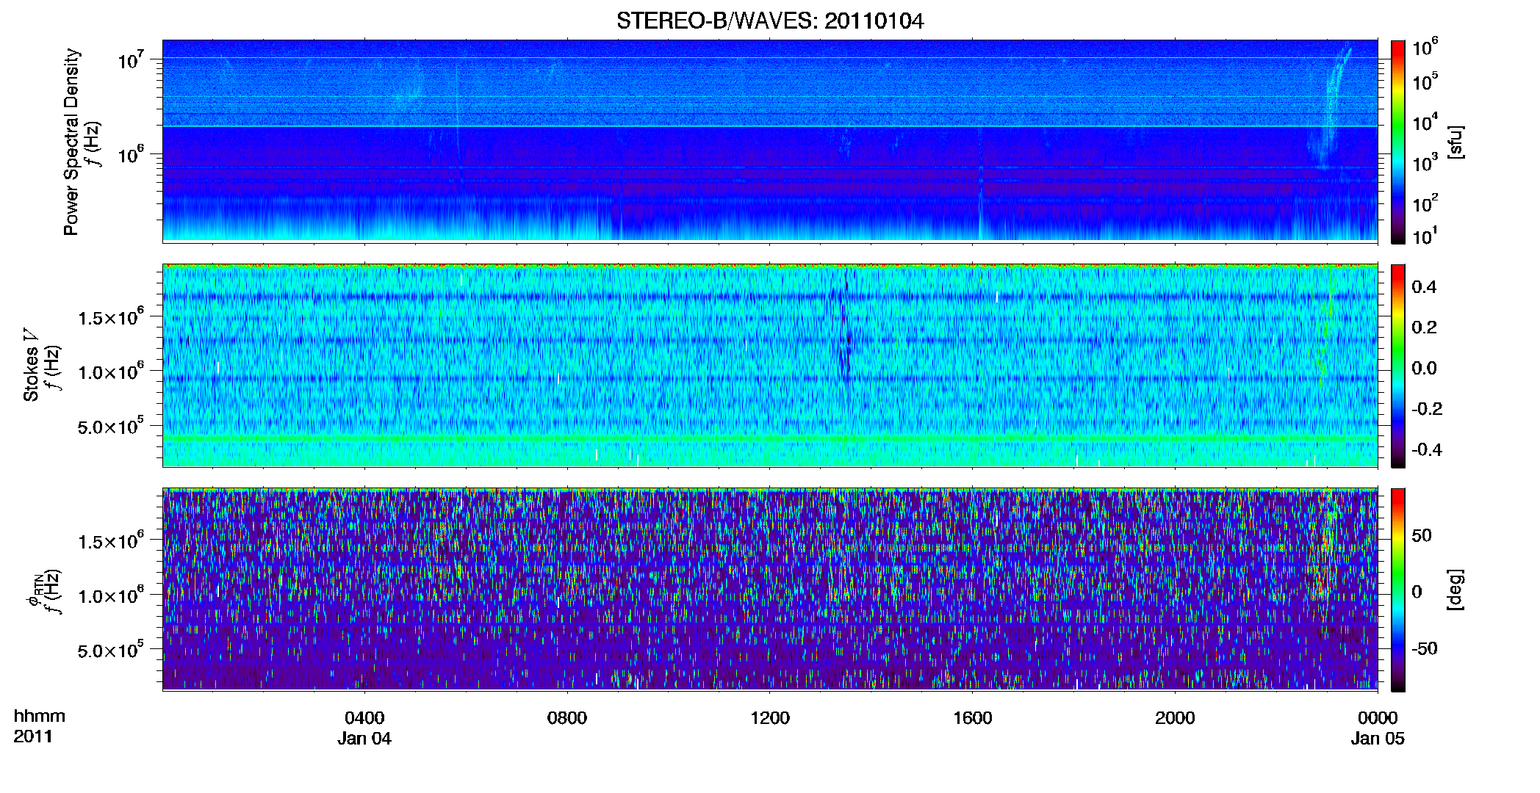Select the "0.0" label on Stokes V colorbar
1540x793 pixels.
point(1424,368)
